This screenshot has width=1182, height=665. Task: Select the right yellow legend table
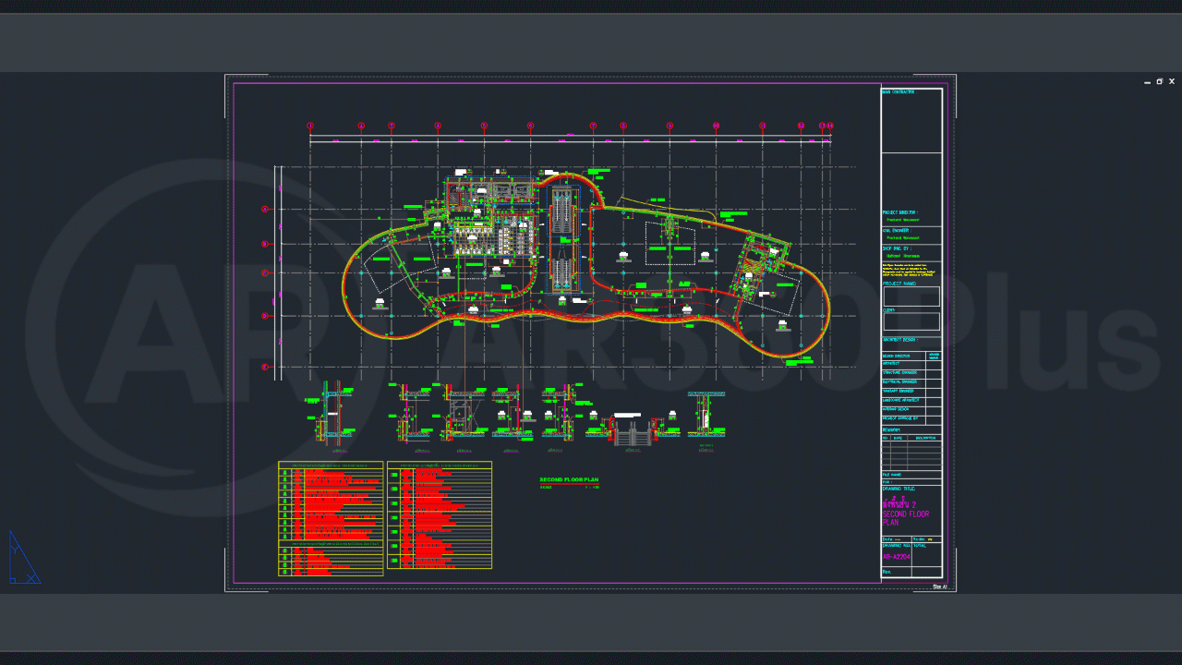440,515
